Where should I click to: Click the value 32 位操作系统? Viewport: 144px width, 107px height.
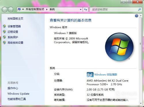[95, 95]
